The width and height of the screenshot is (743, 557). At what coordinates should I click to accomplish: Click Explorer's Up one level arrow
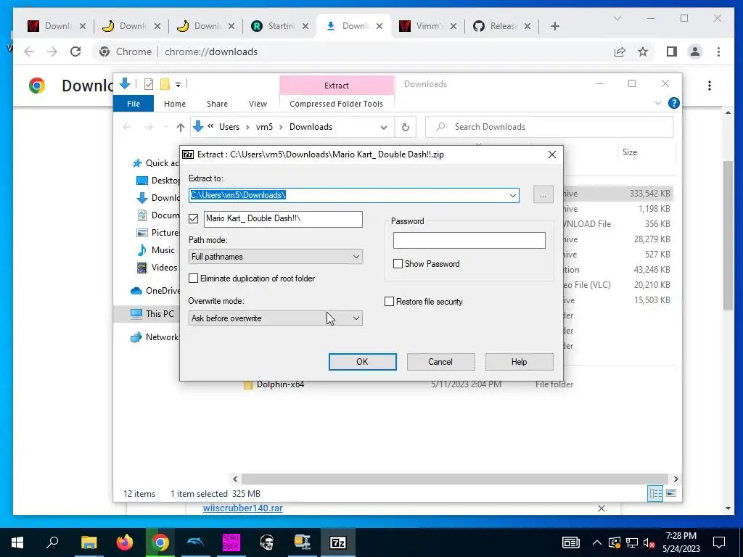180,127
